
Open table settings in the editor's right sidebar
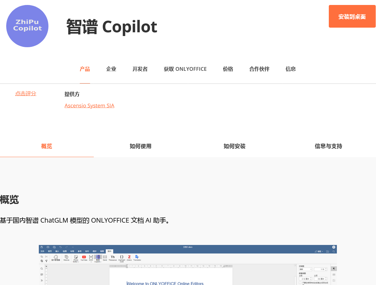click(334, 274)
